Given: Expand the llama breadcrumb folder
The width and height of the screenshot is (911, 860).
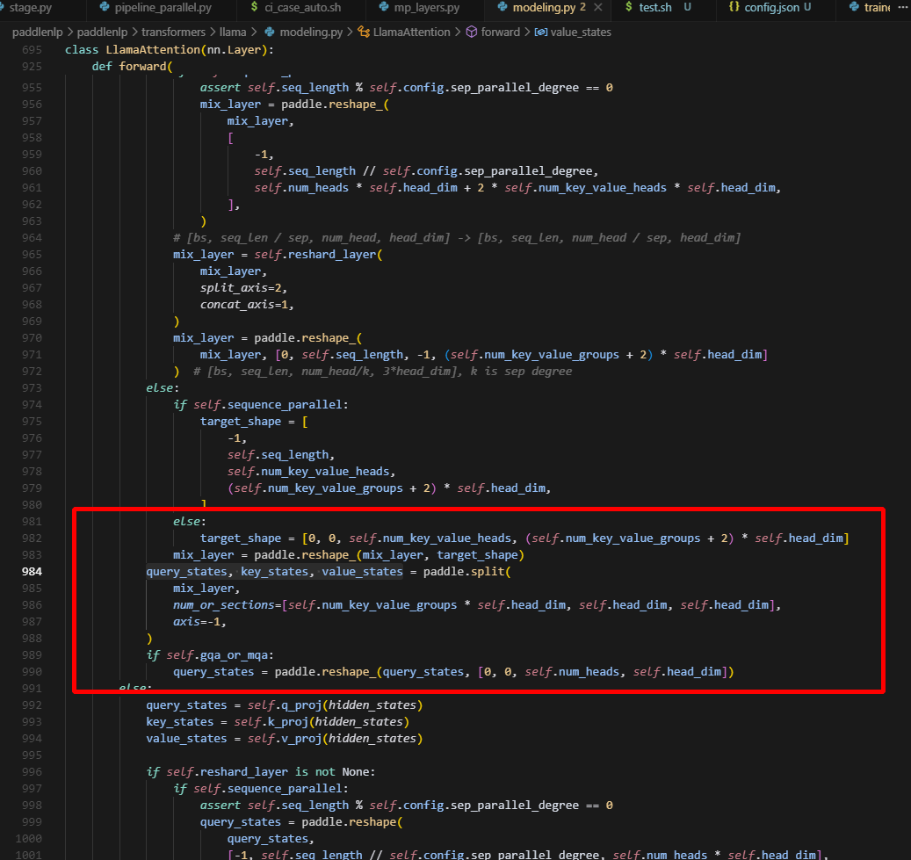Looking at the screenshot, I should (232, 32).
